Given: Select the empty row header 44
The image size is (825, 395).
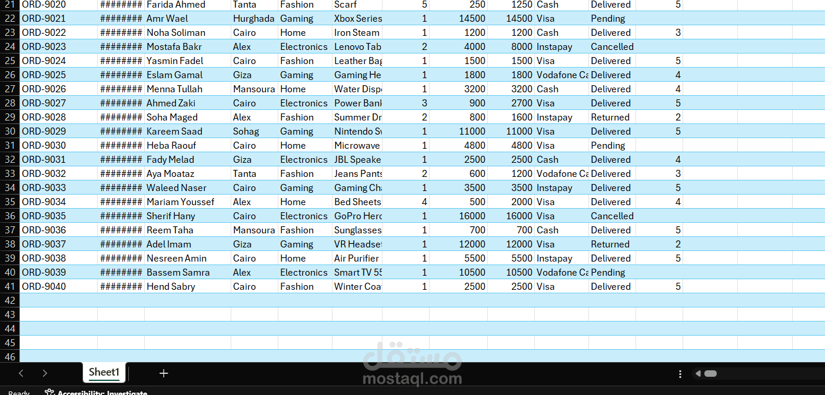Looking at the screenshot, I should click(x=9, y=329).
